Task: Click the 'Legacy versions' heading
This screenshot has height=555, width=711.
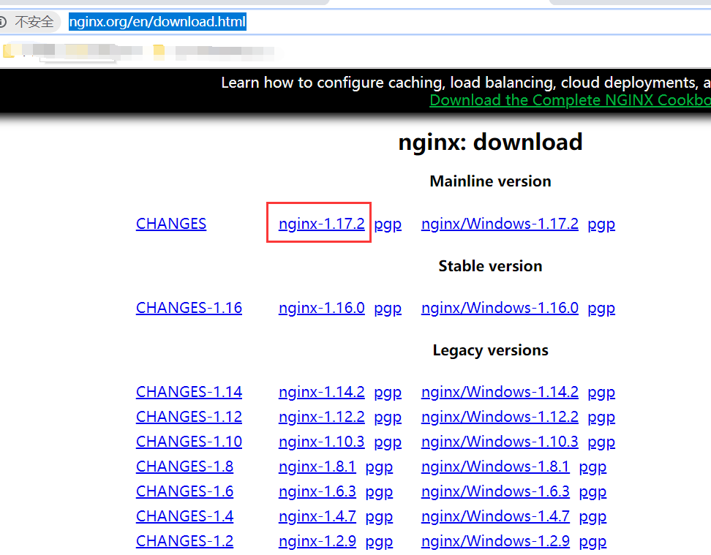Action: coord(490,350)
